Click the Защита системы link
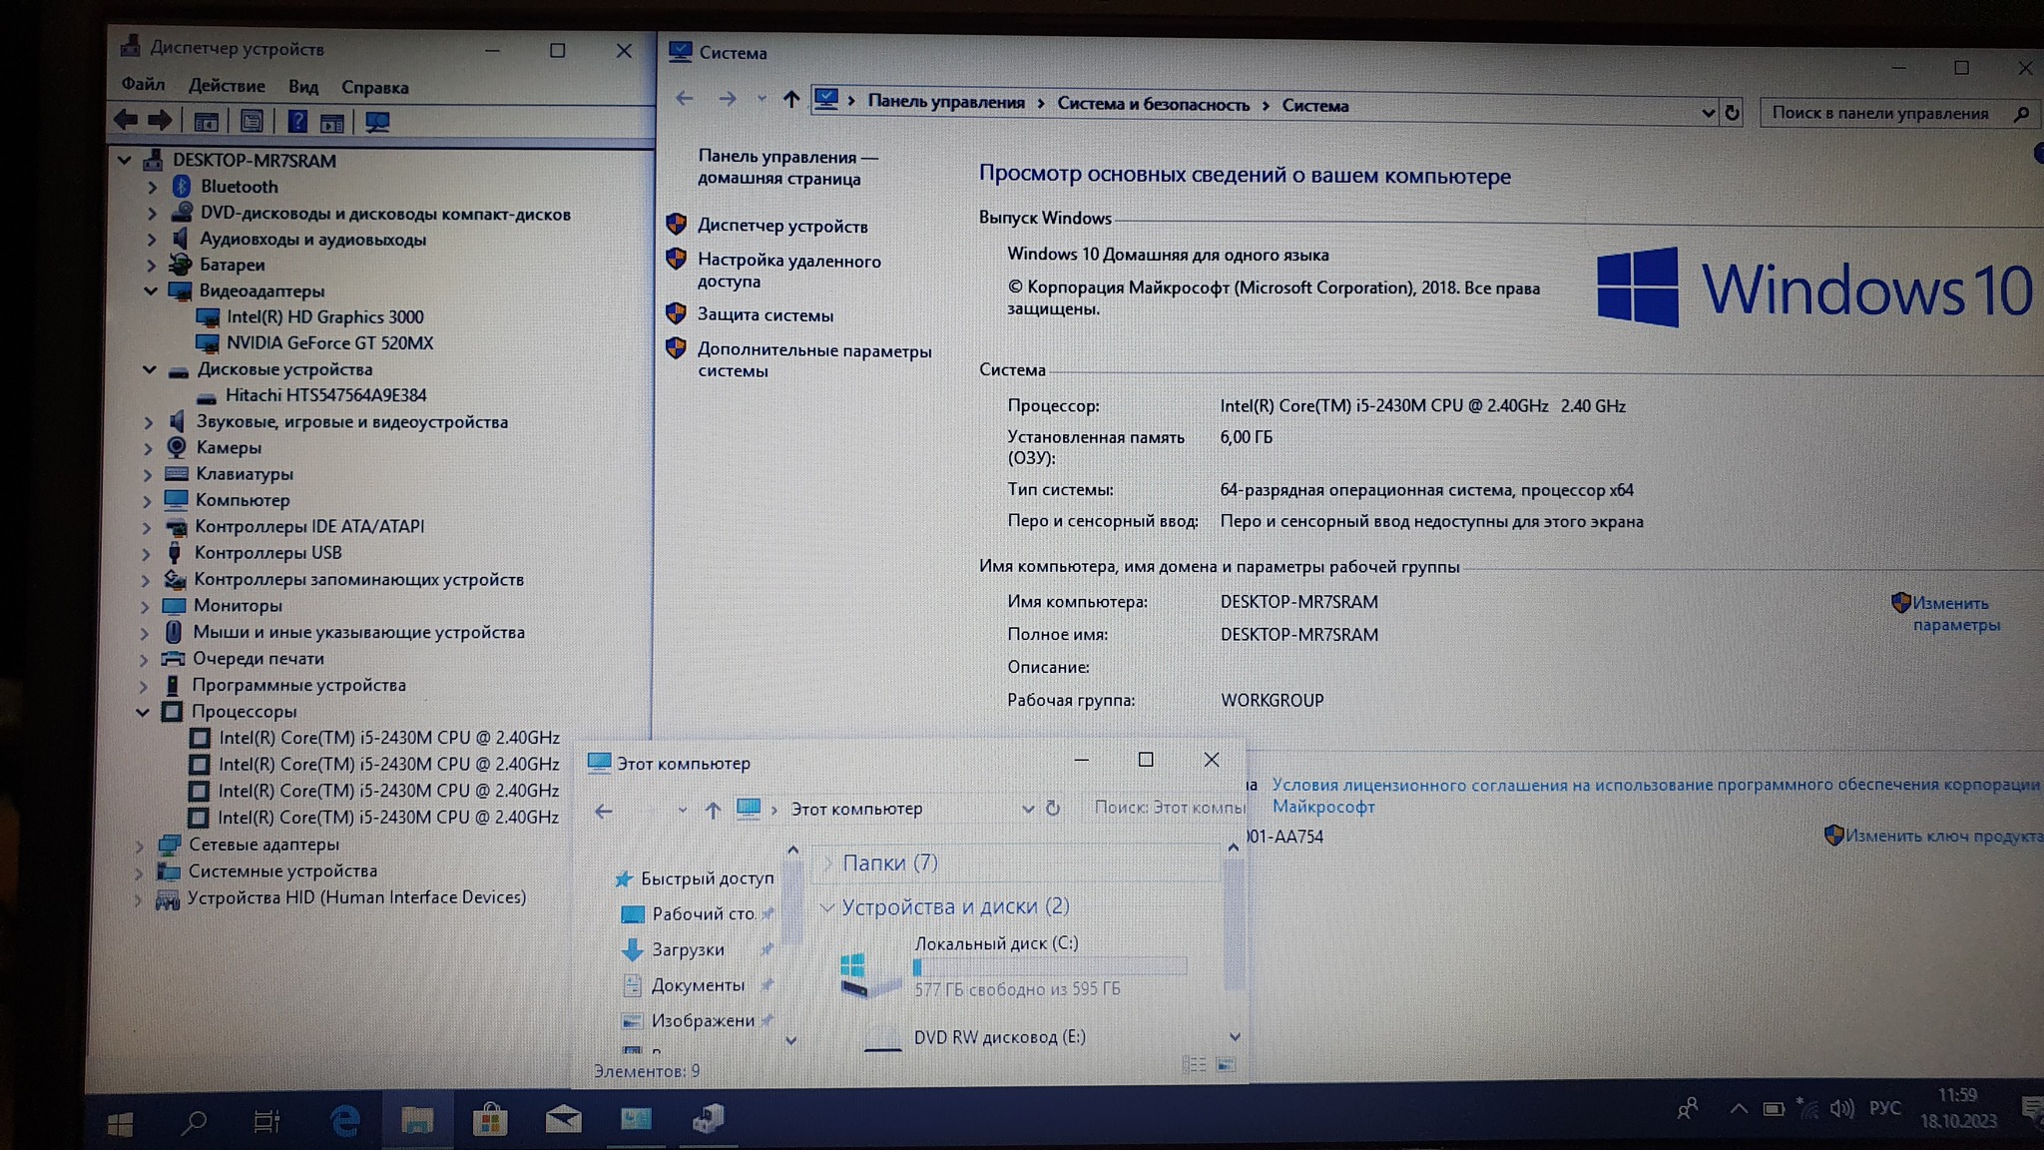Viewport: 2044px width, 1150px height. [765, 314]
